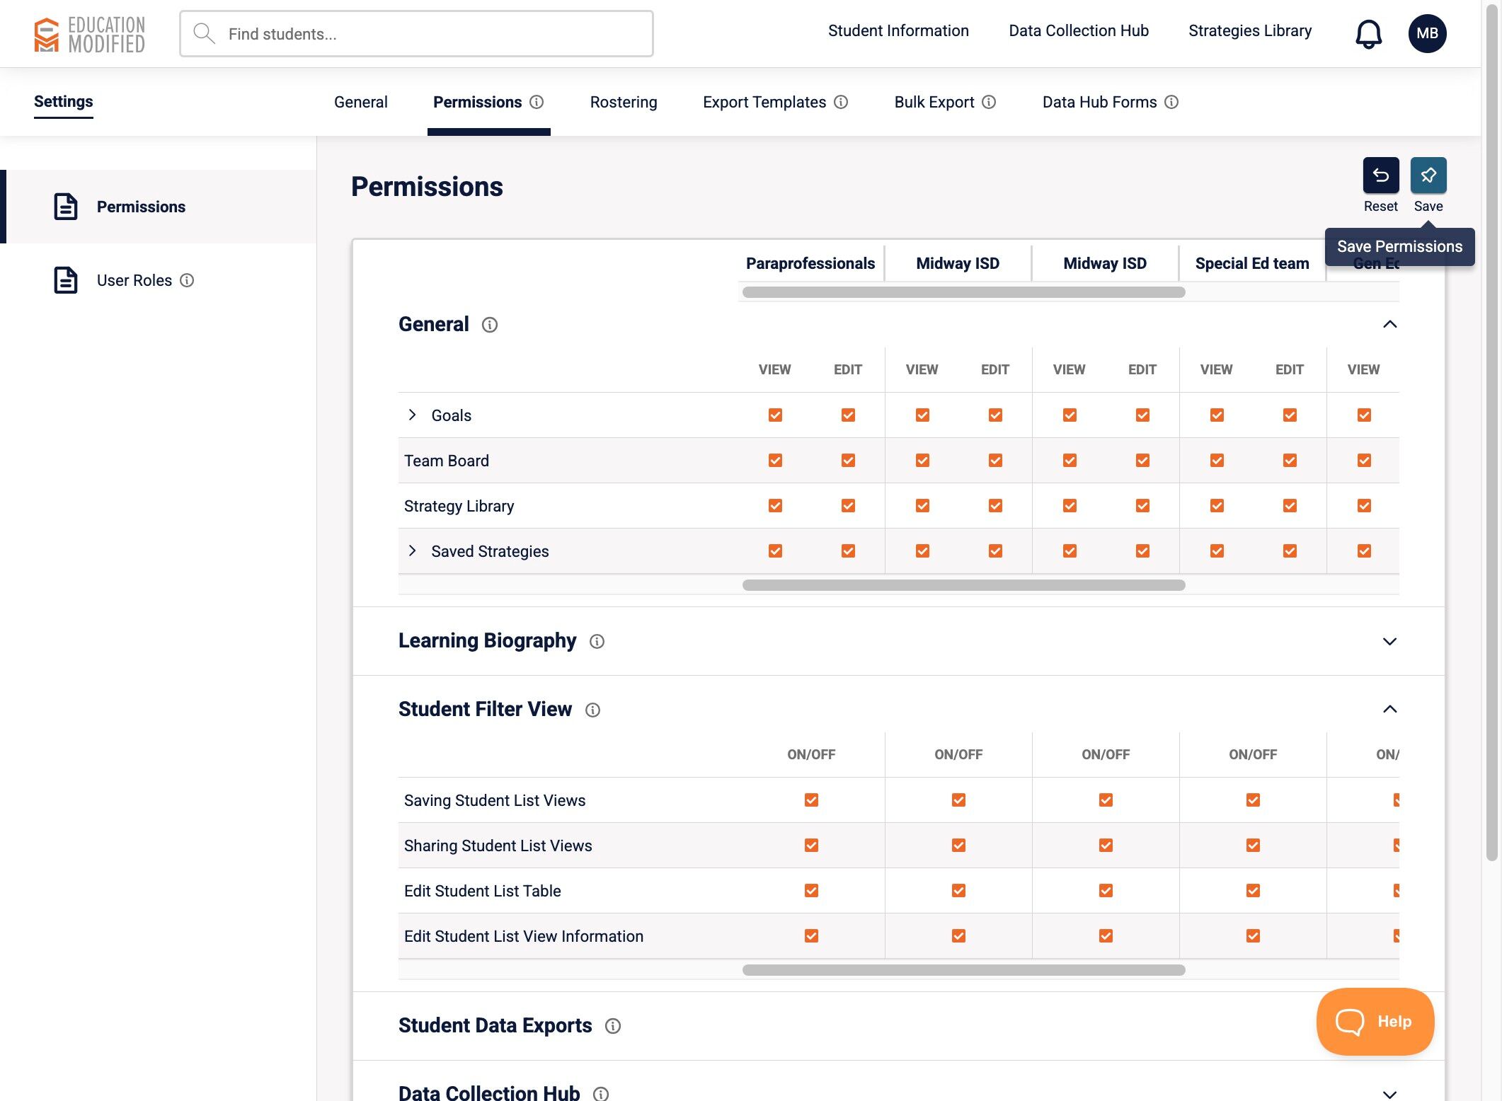Open the Data Hub Forms tab
This screenshot has height=1101, width=1502.
tap(1099, 102)
